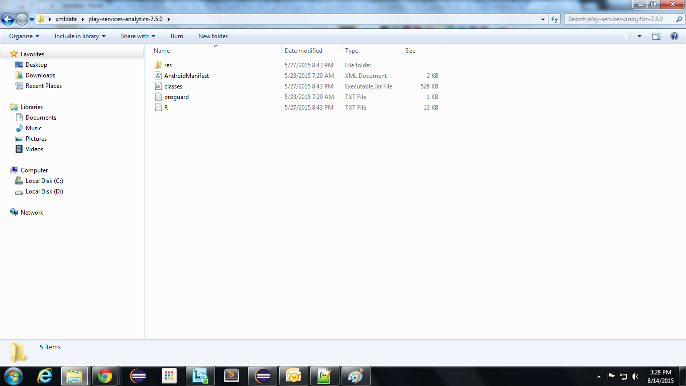Click the Forward navigation arrow button

point(22,19)
